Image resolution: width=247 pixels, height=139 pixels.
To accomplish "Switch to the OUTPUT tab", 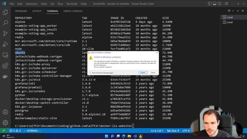I will (x=37, y=11).
